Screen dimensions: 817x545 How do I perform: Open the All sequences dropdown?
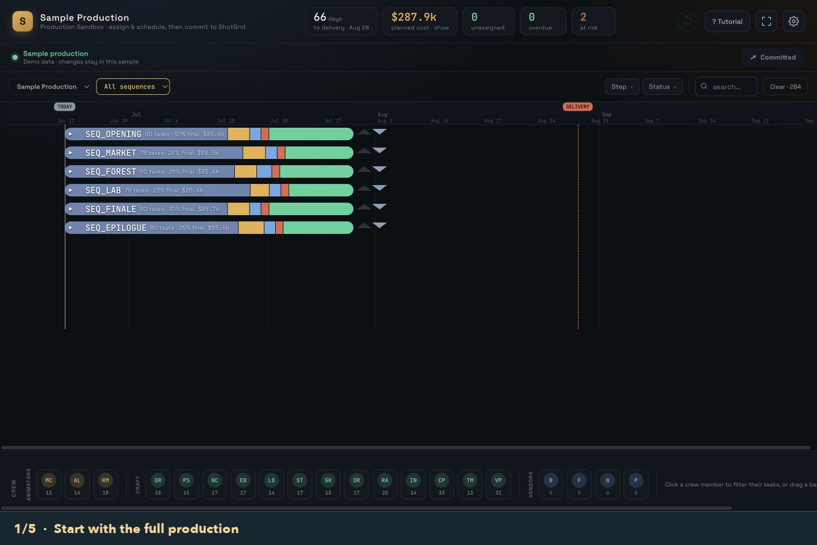tap(133, 87)
